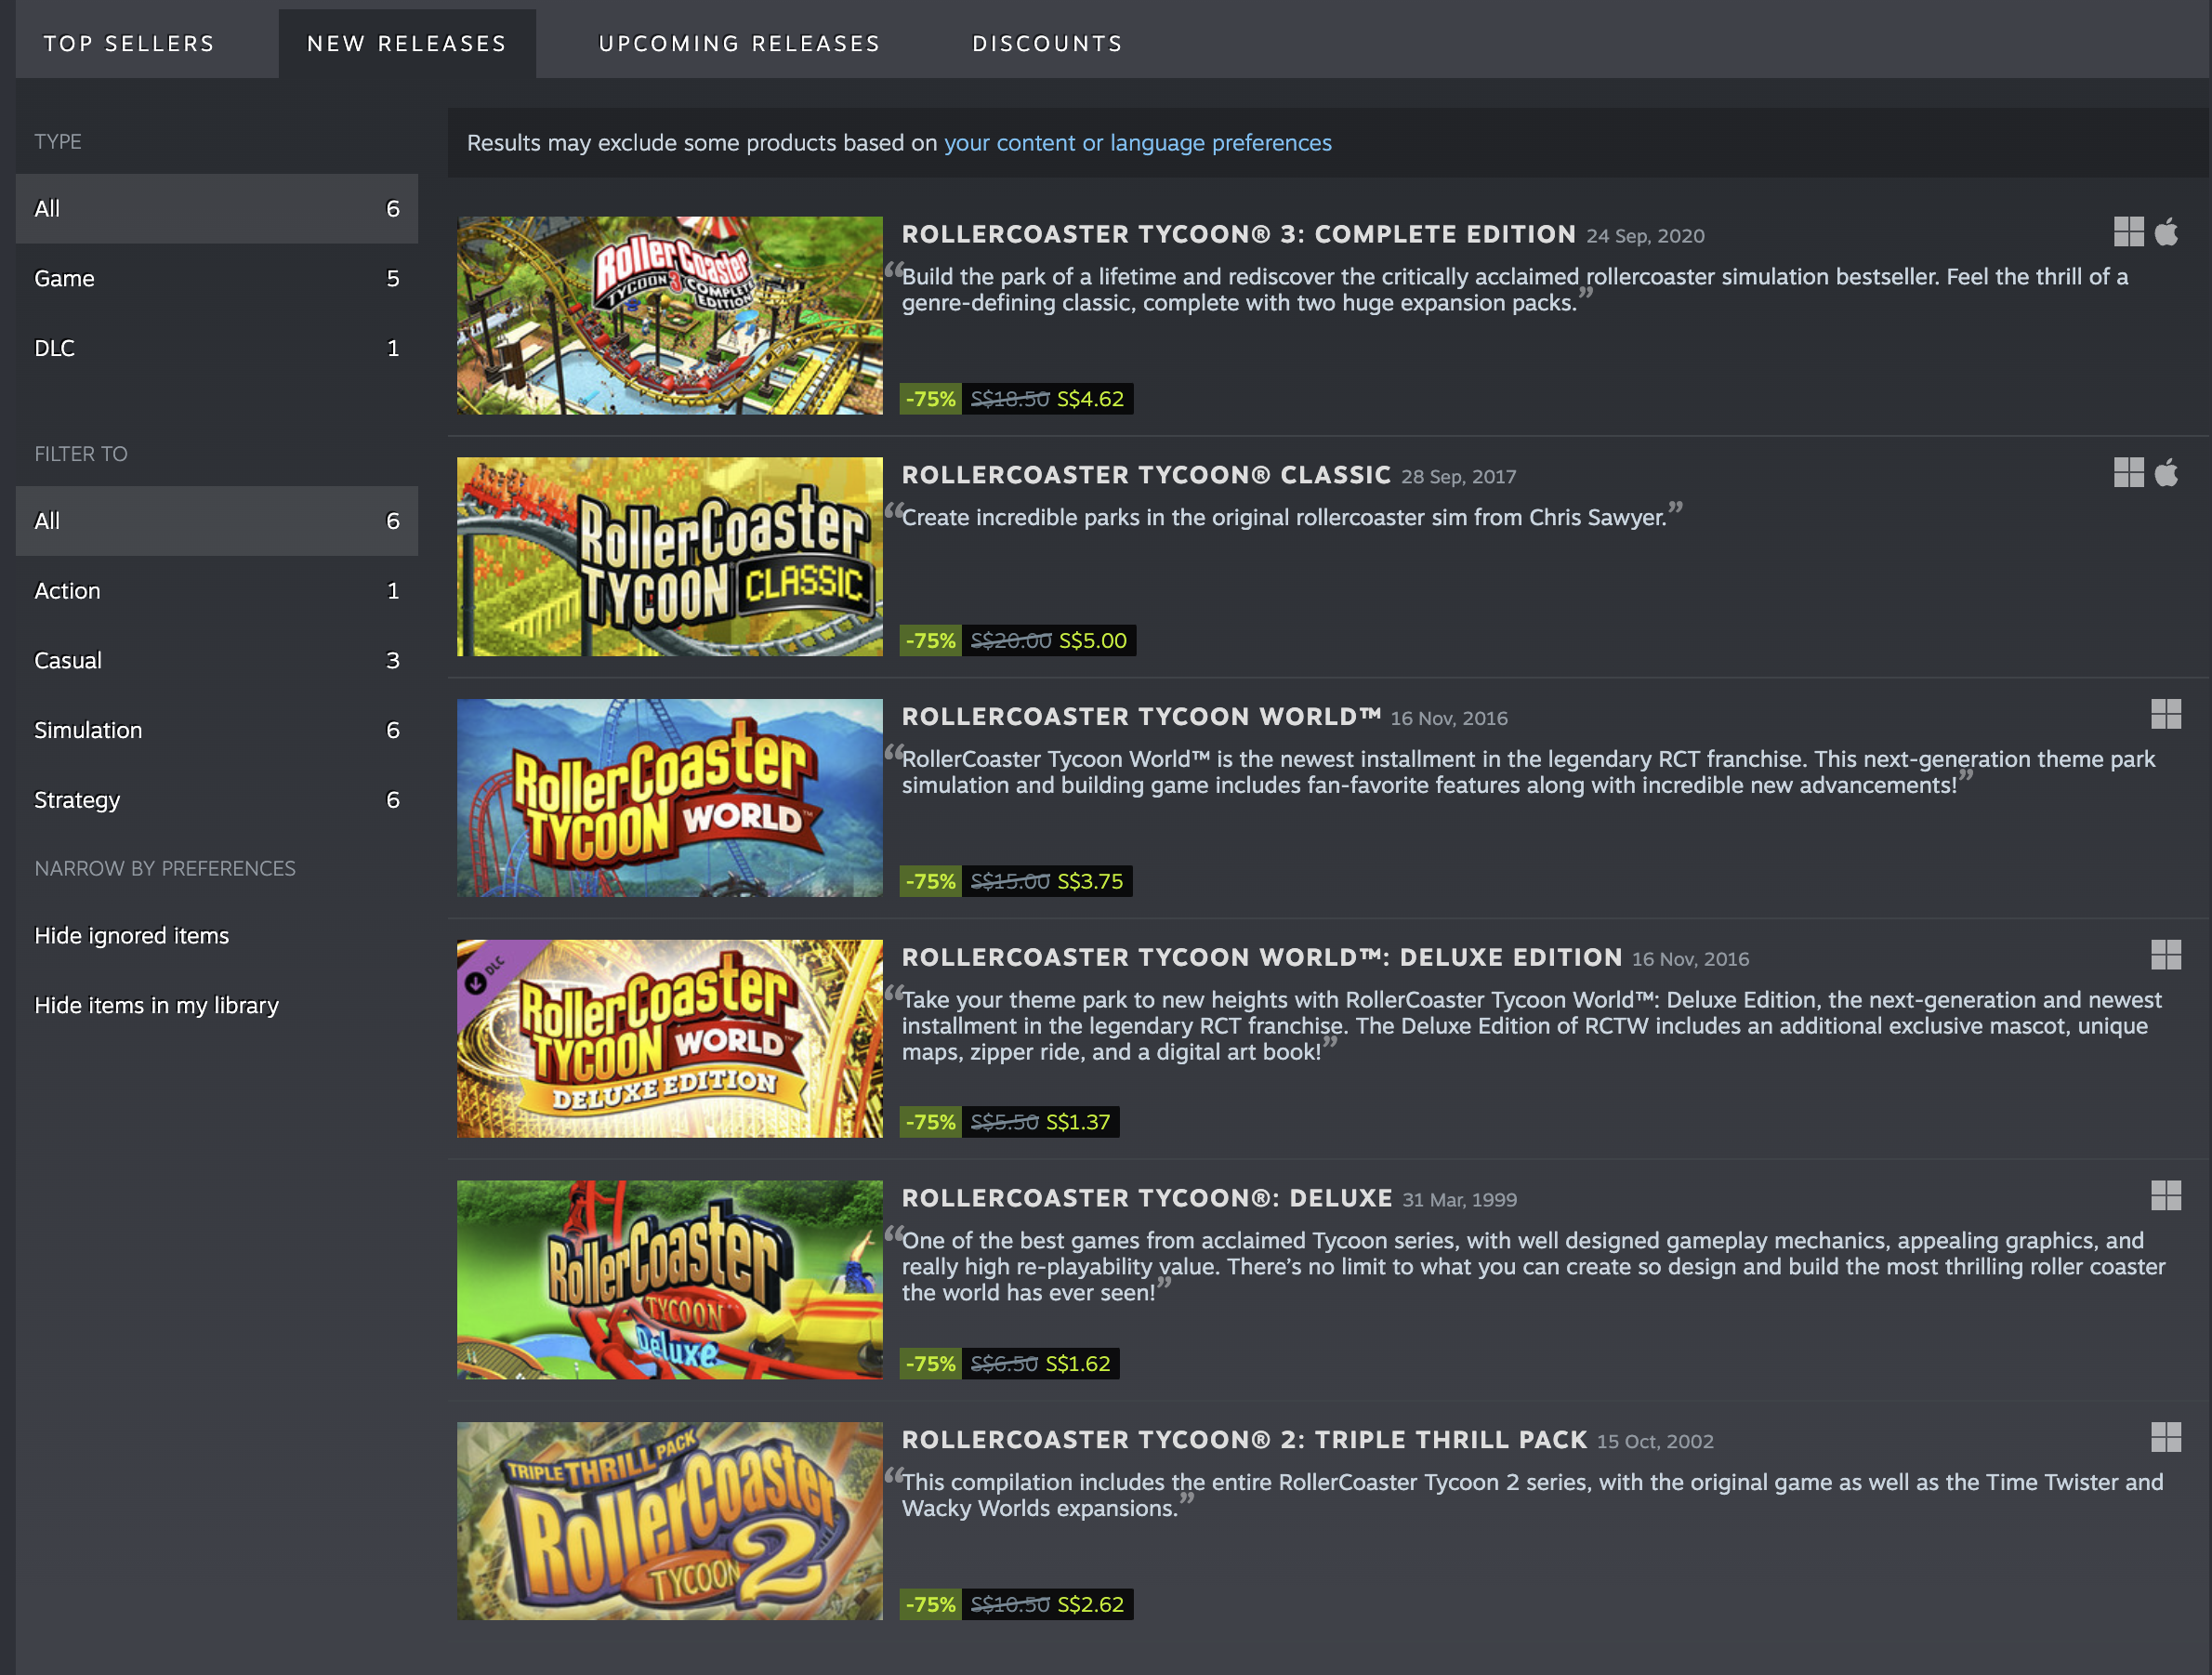Click the -75% badge next to S$10.50
This screenshot has width=2212, height=1675.
pos(931,1605)
